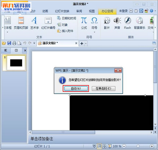The width and height of the screenshot is (158, 150).
Task: Insert date and time (日期和时间)
Action: [x=67, y=18]
